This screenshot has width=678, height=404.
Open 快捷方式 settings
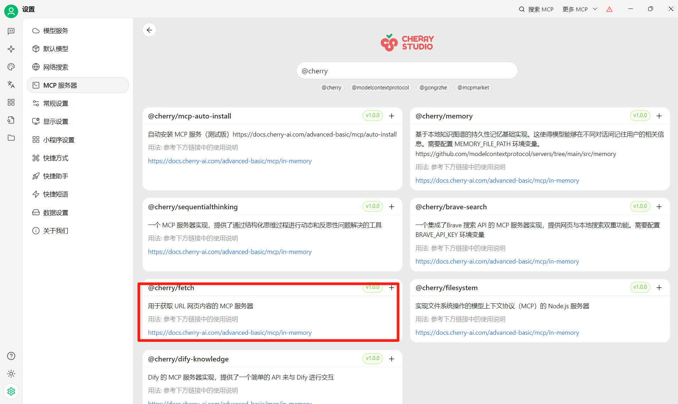78,158
